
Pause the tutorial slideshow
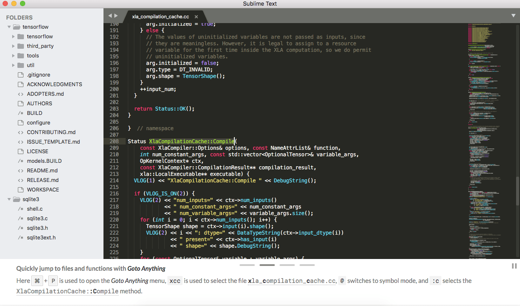(x=514, y=266)
